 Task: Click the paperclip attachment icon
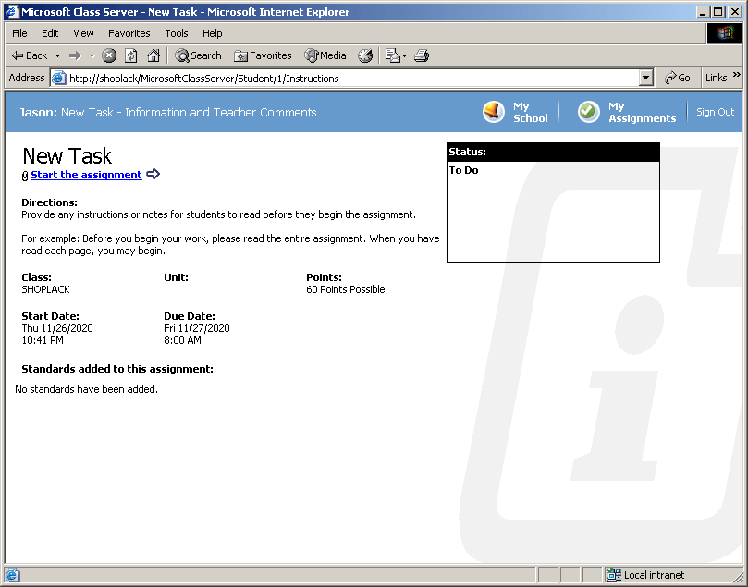25,177
